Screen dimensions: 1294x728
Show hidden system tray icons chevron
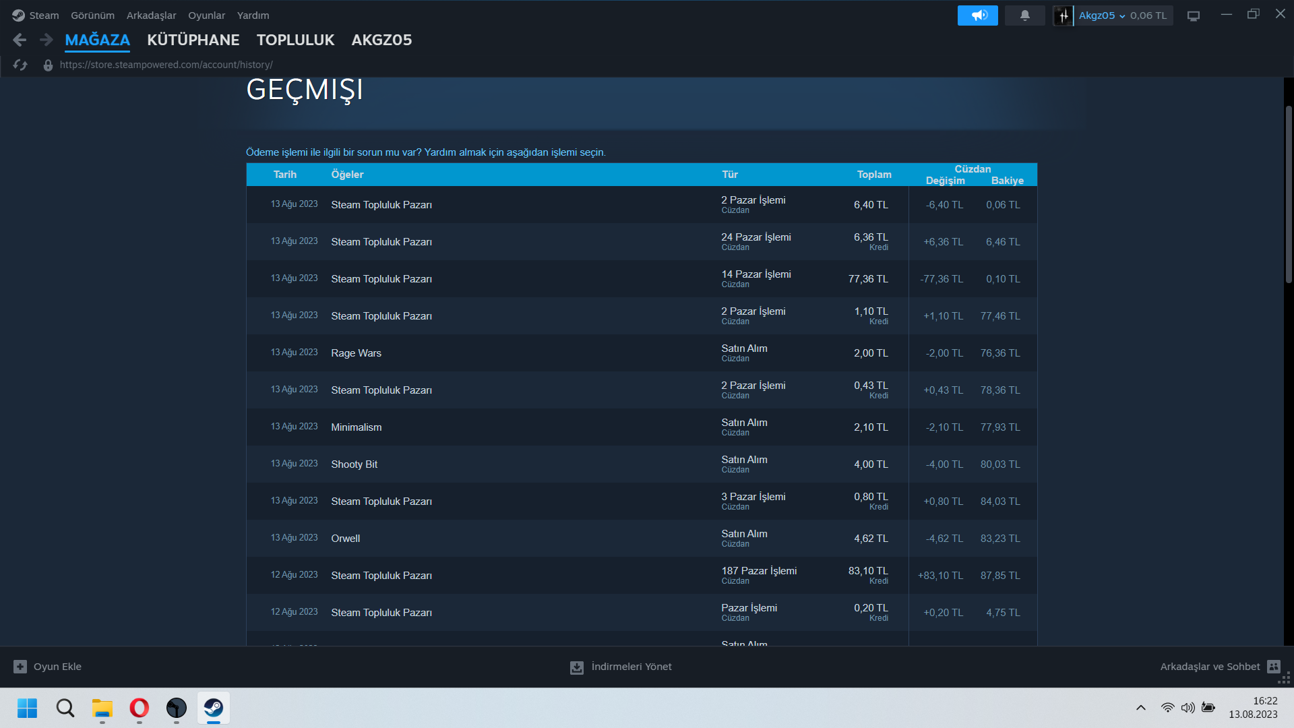[x=1140, y=708]
